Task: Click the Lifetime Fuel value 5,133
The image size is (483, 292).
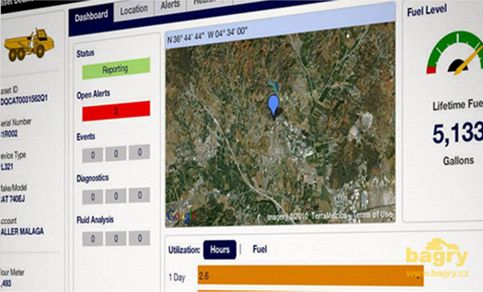Action: 458,134
